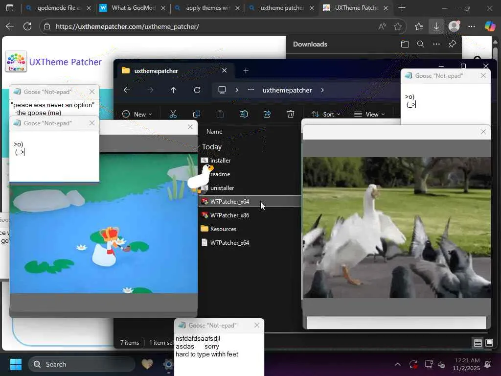Click the Edge tab actions icon
The width and height of the screenshot is (501, 376).
click(10, 8)
